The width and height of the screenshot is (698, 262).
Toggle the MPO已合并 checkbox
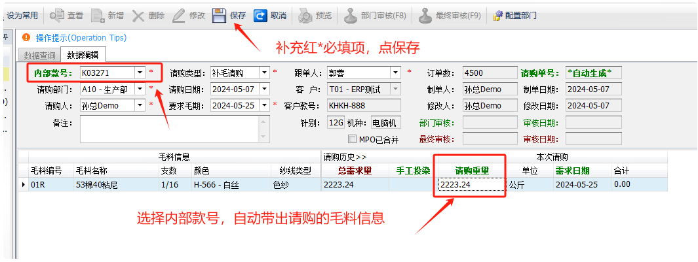pos(352,139)
